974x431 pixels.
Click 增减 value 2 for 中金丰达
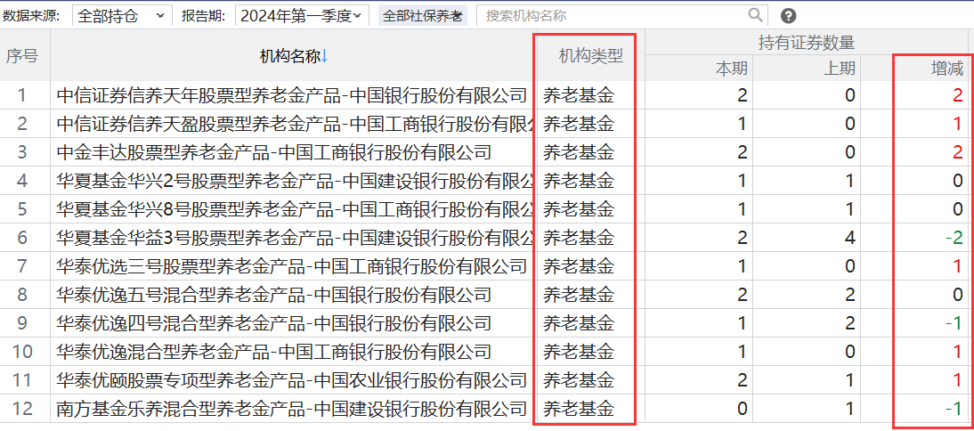tap(958, 152)
